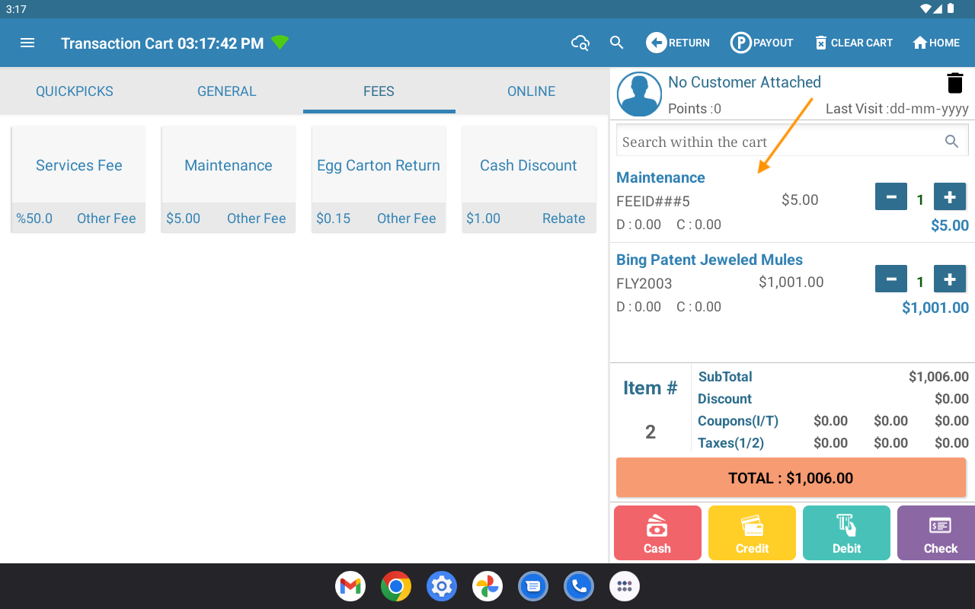Image resolution: width=975 pixels, height=609 pixels.
Task: Add the Cash Discount tile
Action: tap(529, 180)
